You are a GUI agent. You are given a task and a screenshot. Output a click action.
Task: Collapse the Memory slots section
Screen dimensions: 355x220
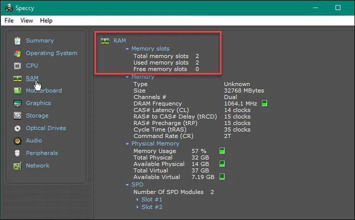tap(127, 49)
